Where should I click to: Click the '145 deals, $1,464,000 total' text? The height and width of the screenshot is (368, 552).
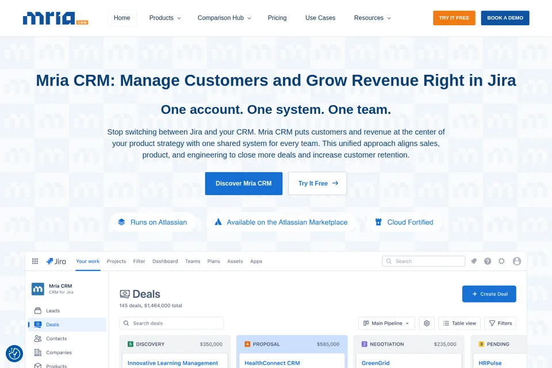click(x=151, y=305)
